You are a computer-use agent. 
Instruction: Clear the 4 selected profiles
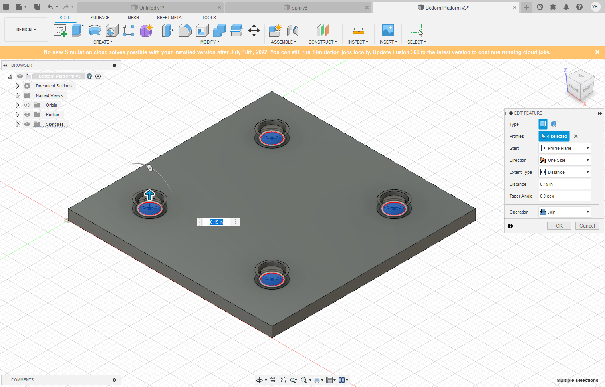click(x=576, y=136)
